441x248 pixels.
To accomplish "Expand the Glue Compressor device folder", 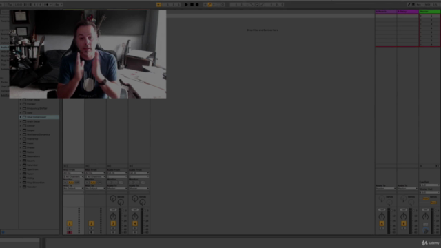I will pyautogui.click(x=21, y=117).
